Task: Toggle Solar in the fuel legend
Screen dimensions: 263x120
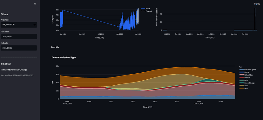Action: 243,85
